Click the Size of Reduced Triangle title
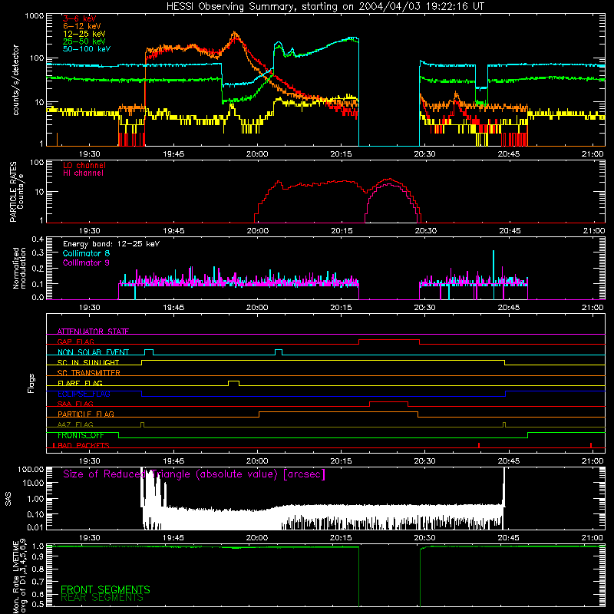This screenshot has height=614, width=614. (x=194, y=474)
